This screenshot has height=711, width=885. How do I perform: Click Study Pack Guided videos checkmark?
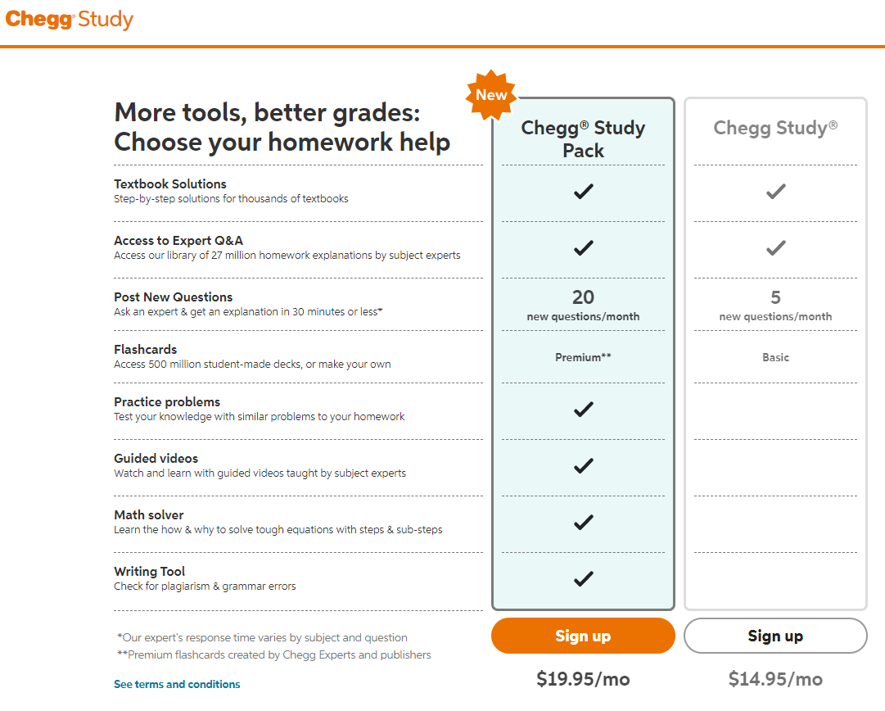pos(583,466)
